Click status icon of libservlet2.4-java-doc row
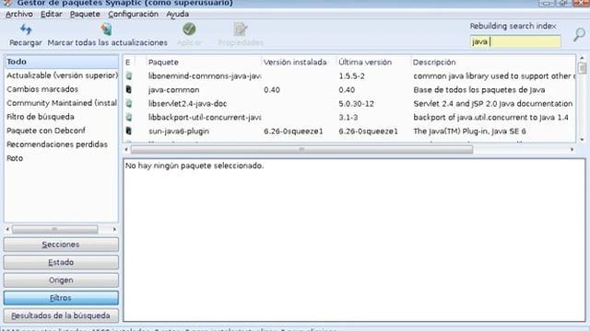 pyautogui.click(x=129, y=104)
